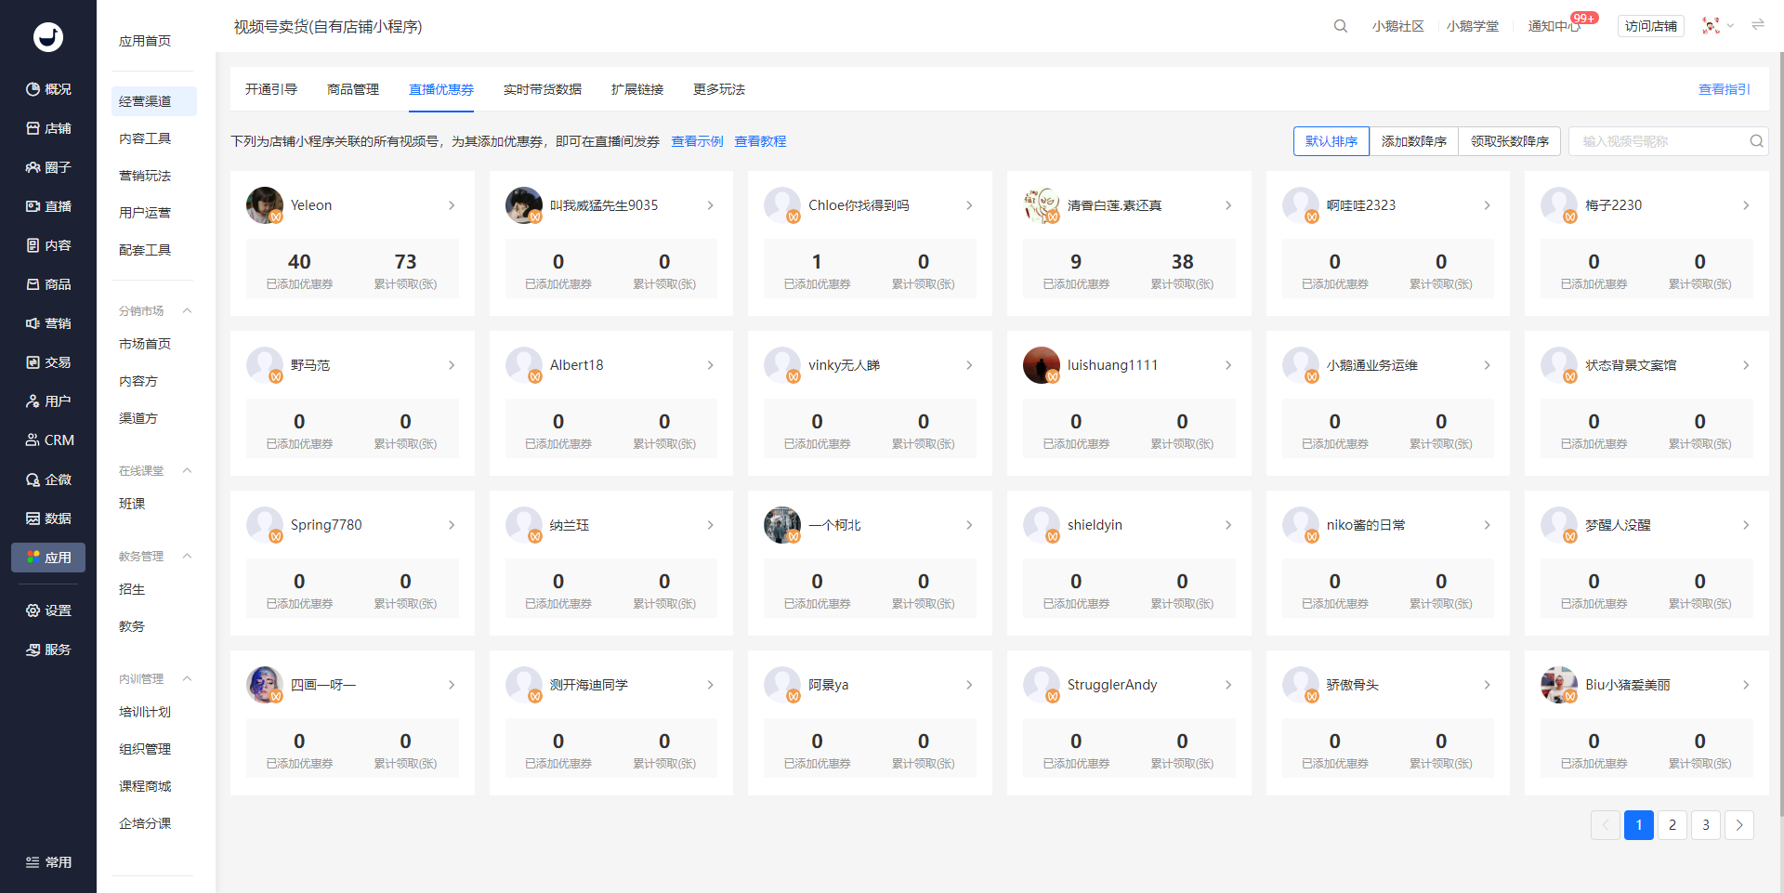Click the 访问店铺 button
1784x893 pixels.
click(x=1650, y=26)
